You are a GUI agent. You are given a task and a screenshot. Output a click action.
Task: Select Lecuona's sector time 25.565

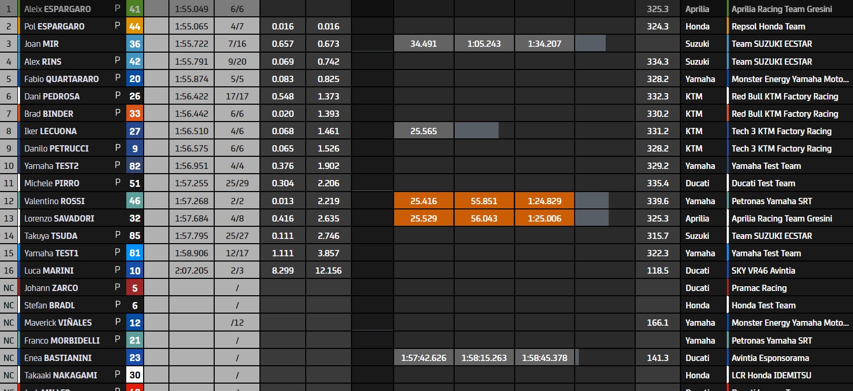[424, 131]
